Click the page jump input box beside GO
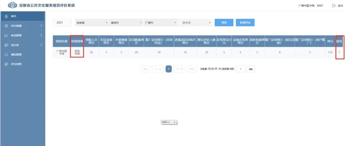 tap(241, 69)
